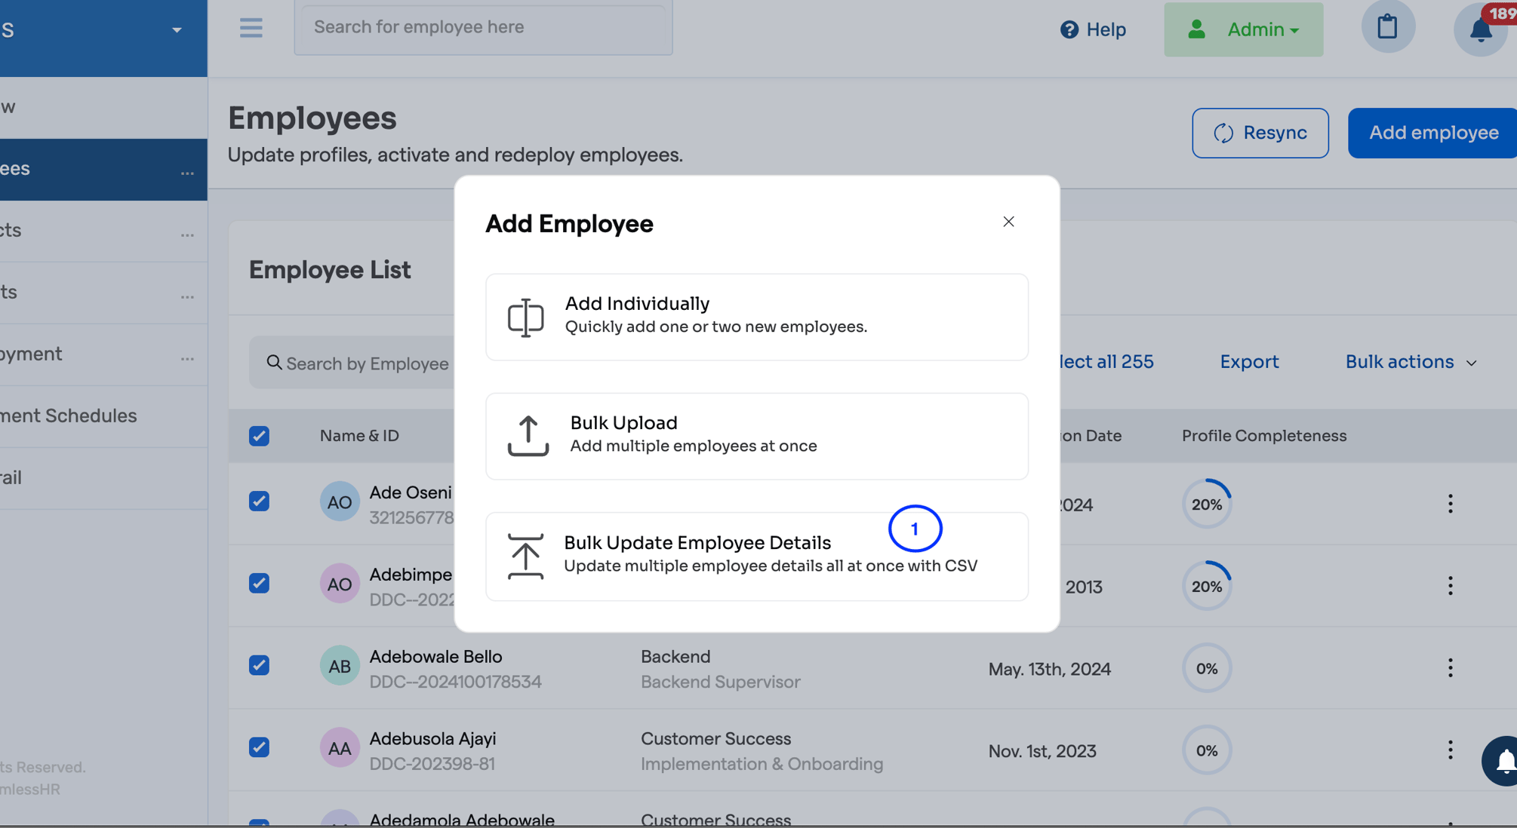Expand the sidebar ellipsis next to 'cts'
Screen dimensions: 1517x828
pos(187,235)
